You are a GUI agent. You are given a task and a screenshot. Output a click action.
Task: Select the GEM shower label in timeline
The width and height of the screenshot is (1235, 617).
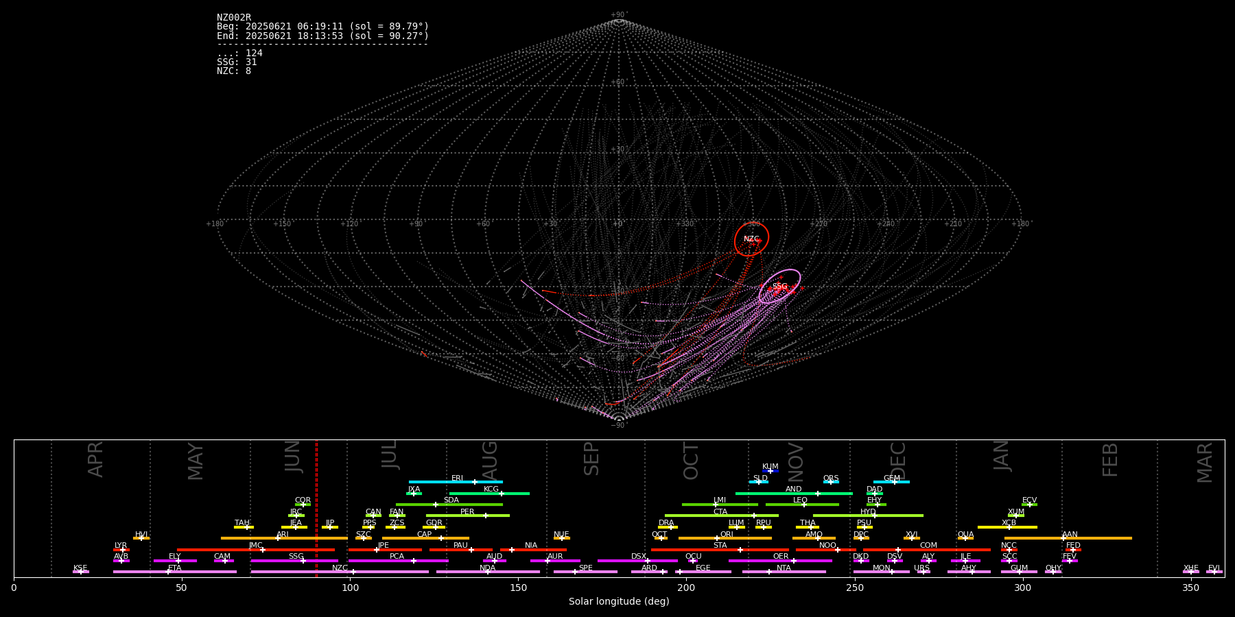892,479
